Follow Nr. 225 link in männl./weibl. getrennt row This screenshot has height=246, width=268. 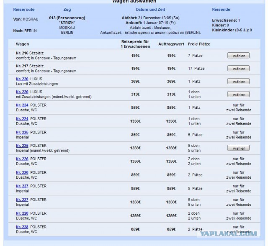(22, 146)
